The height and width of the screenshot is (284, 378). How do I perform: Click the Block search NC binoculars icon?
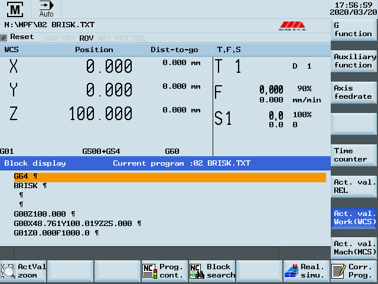click(197, 271)
